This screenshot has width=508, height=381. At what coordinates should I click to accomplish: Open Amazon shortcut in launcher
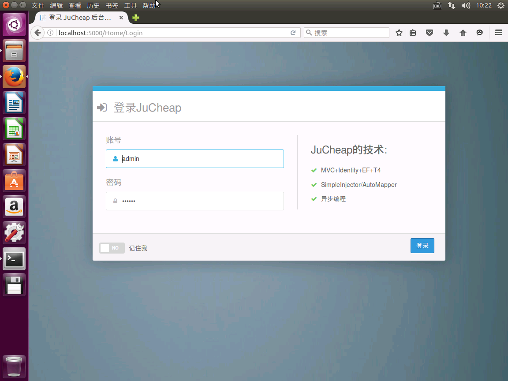14,207
